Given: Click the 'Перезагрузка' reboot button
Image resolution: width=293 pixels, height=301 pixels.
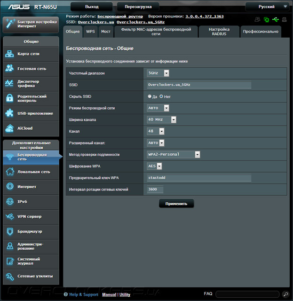Looking at the screenshot, I should coord(138,7).
